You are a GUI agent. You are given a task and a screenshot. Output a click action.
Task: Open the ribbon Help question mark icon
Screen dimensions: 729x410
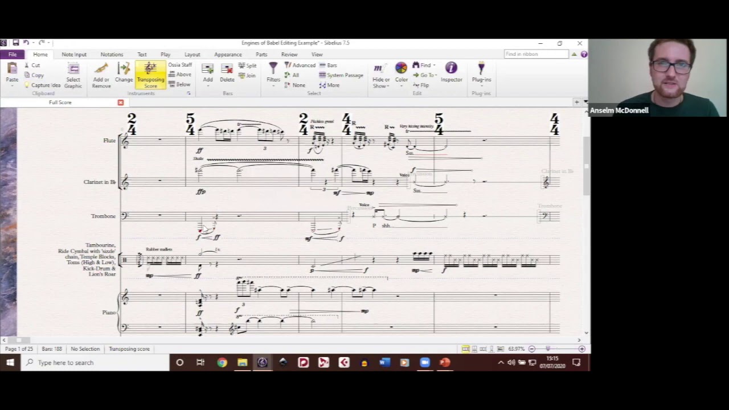coord(584,54)
